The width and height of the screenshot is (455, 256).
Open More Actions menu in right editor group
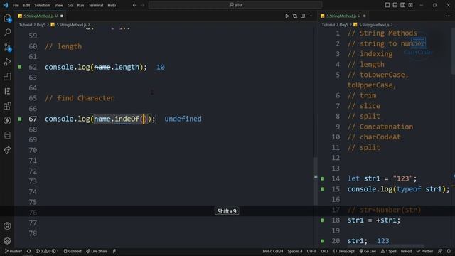[x=449, y=16]
